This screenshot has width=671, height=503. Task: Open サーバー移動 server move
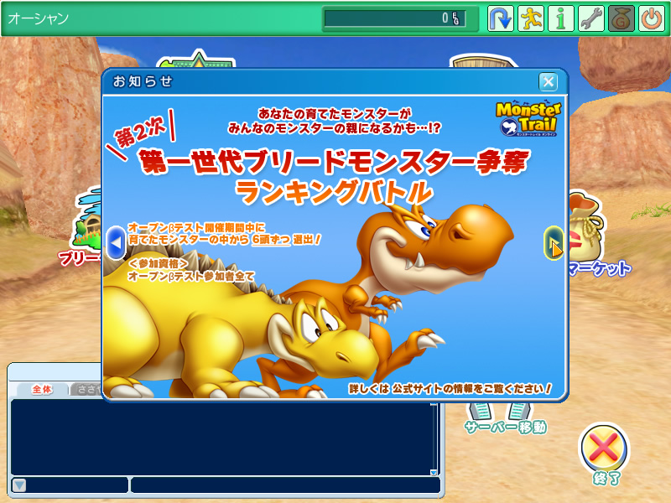tap(506, 419)
